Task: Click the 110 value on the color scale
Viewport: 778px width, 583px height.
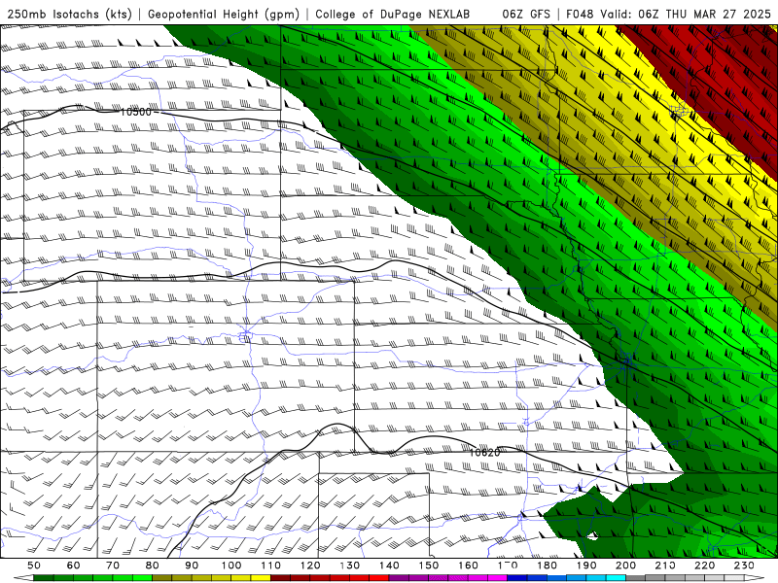Action: tap(271, 566)
